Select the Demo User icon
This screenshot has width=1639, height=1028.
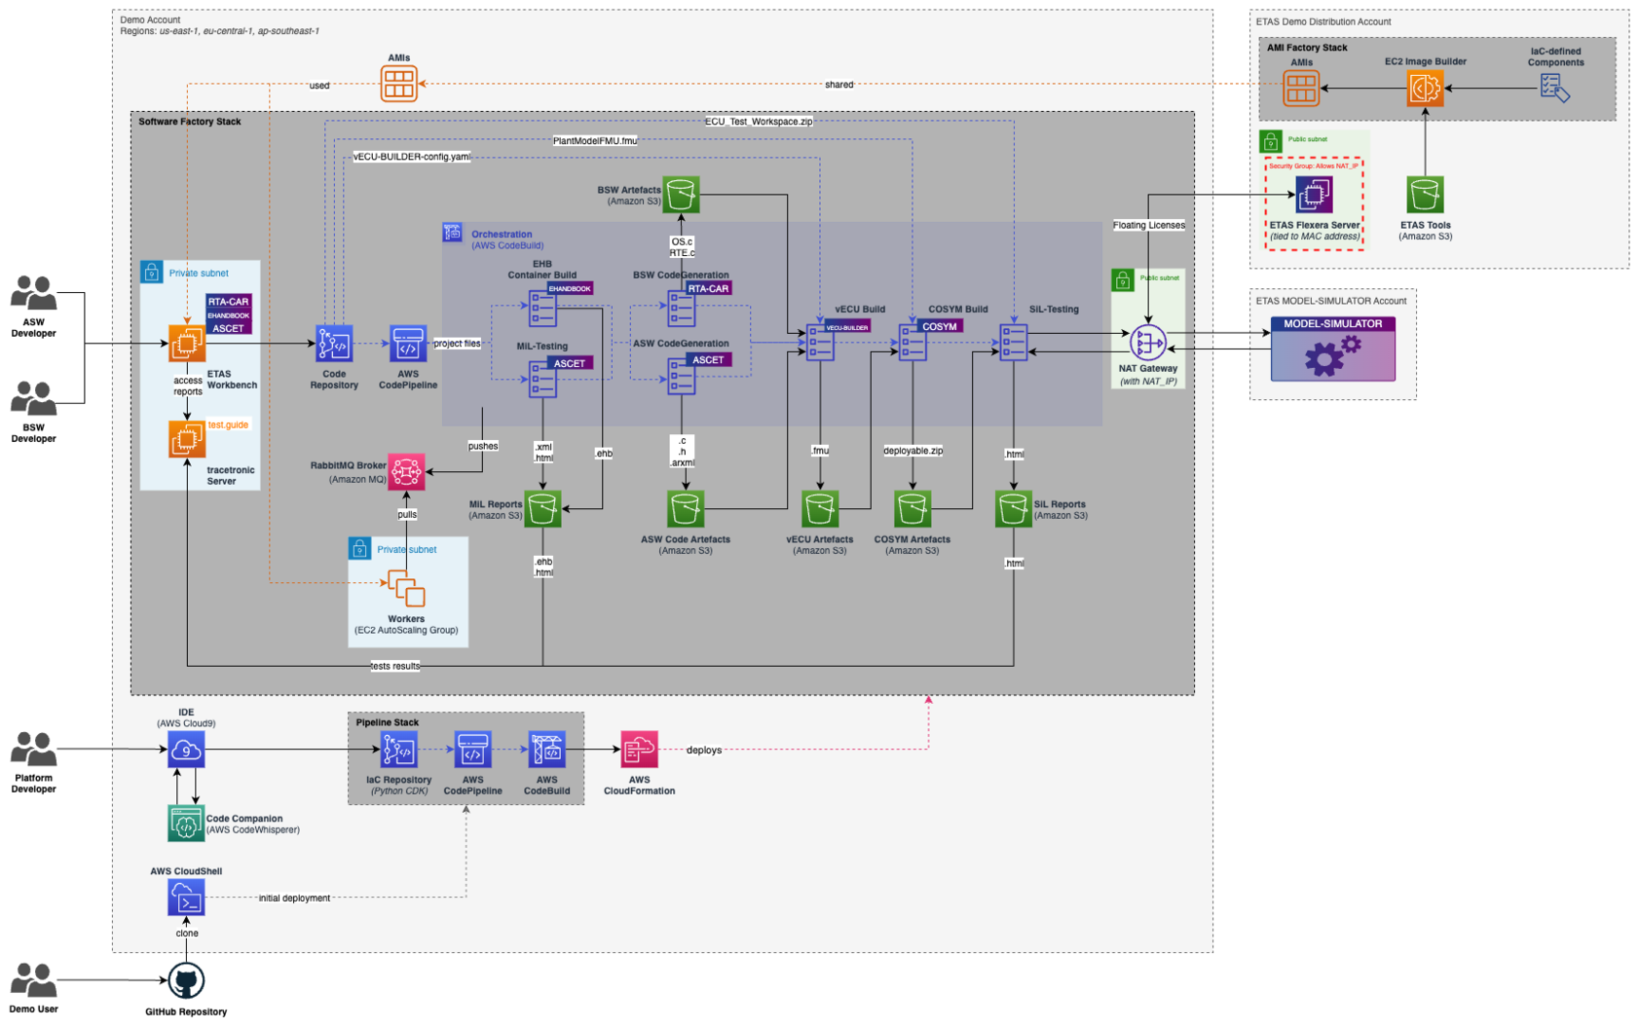tap(33, 980)
